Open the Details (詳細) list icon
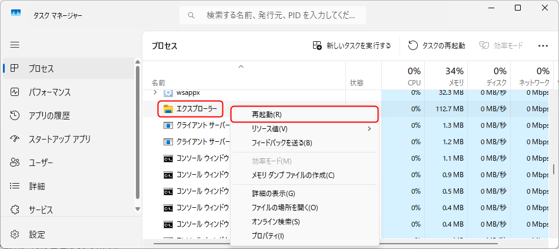 [15, 186]
